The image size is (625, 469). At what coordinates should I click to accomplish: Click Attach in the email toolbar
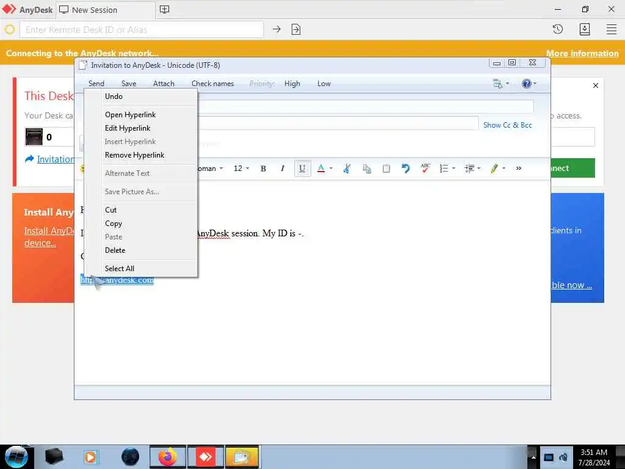point(164,83)
